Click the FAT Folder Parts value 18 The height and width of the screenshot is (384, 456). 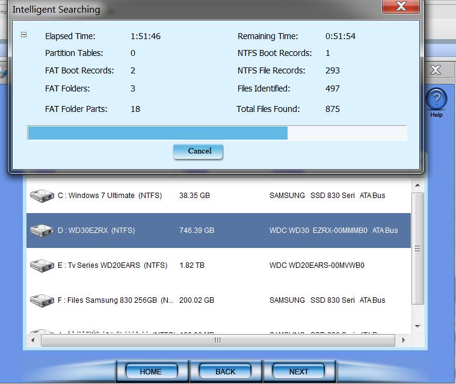[135, 109]
